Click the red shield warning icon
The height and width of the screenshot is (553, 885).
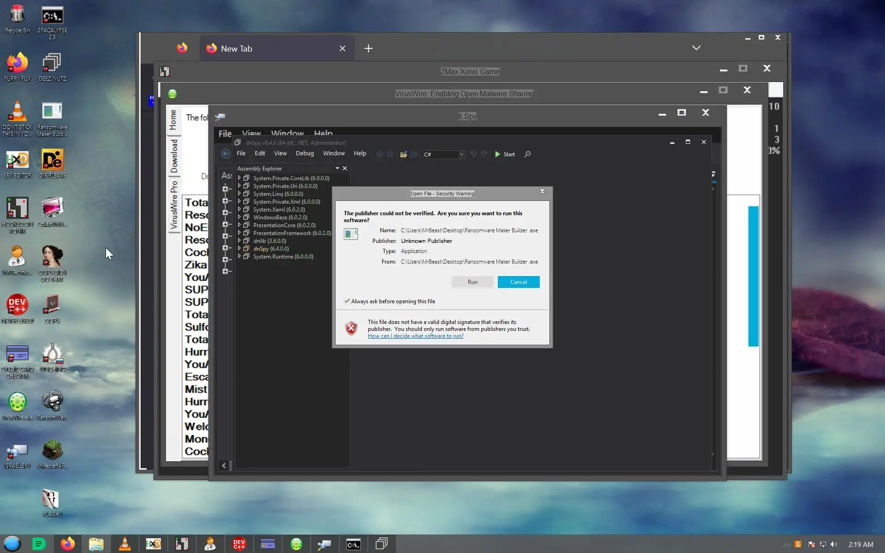tap(351, 329)
